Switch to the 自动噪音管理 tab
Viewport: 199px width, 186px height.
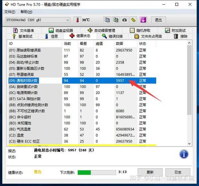tap(101, 31)
